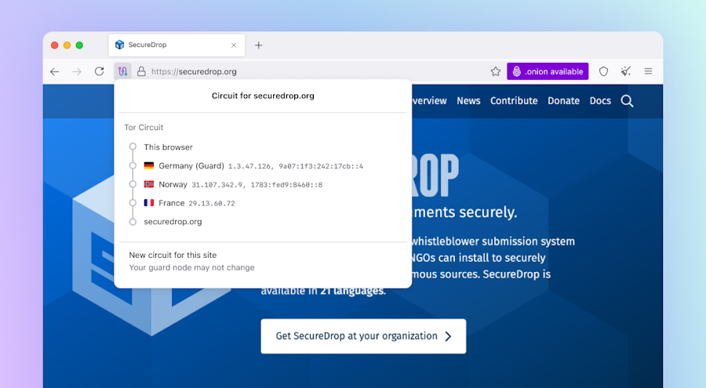Click Norway IP address 31.107.342.9
706x388 pixels.
coord(217,185)
